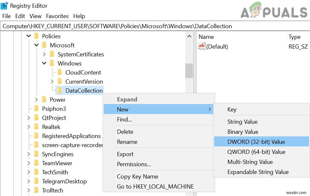Screen dimensions: 310x196
Task: Collapse the Windows registry key
Action: (44, 63)
